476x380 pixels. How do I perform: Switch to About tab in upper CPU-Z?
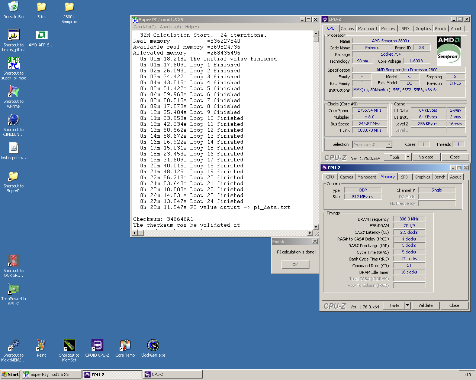tap(456, 29)
